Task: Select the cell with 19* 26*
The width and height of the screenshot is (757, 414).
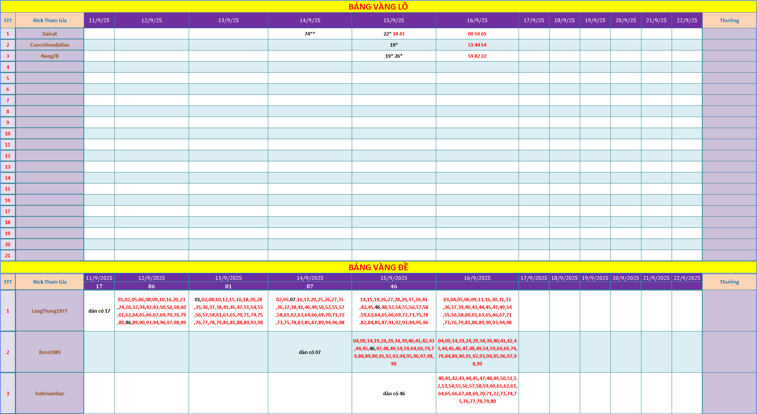Action: (x=393, y=56)
